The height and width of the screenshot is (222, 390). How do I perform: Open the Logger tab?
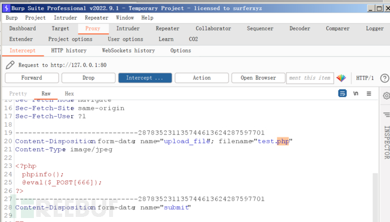click(375, 29)
